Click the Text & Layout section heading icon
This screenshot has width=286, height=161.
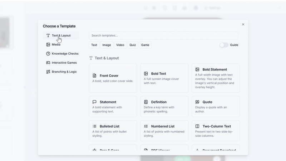coord(91,58)
